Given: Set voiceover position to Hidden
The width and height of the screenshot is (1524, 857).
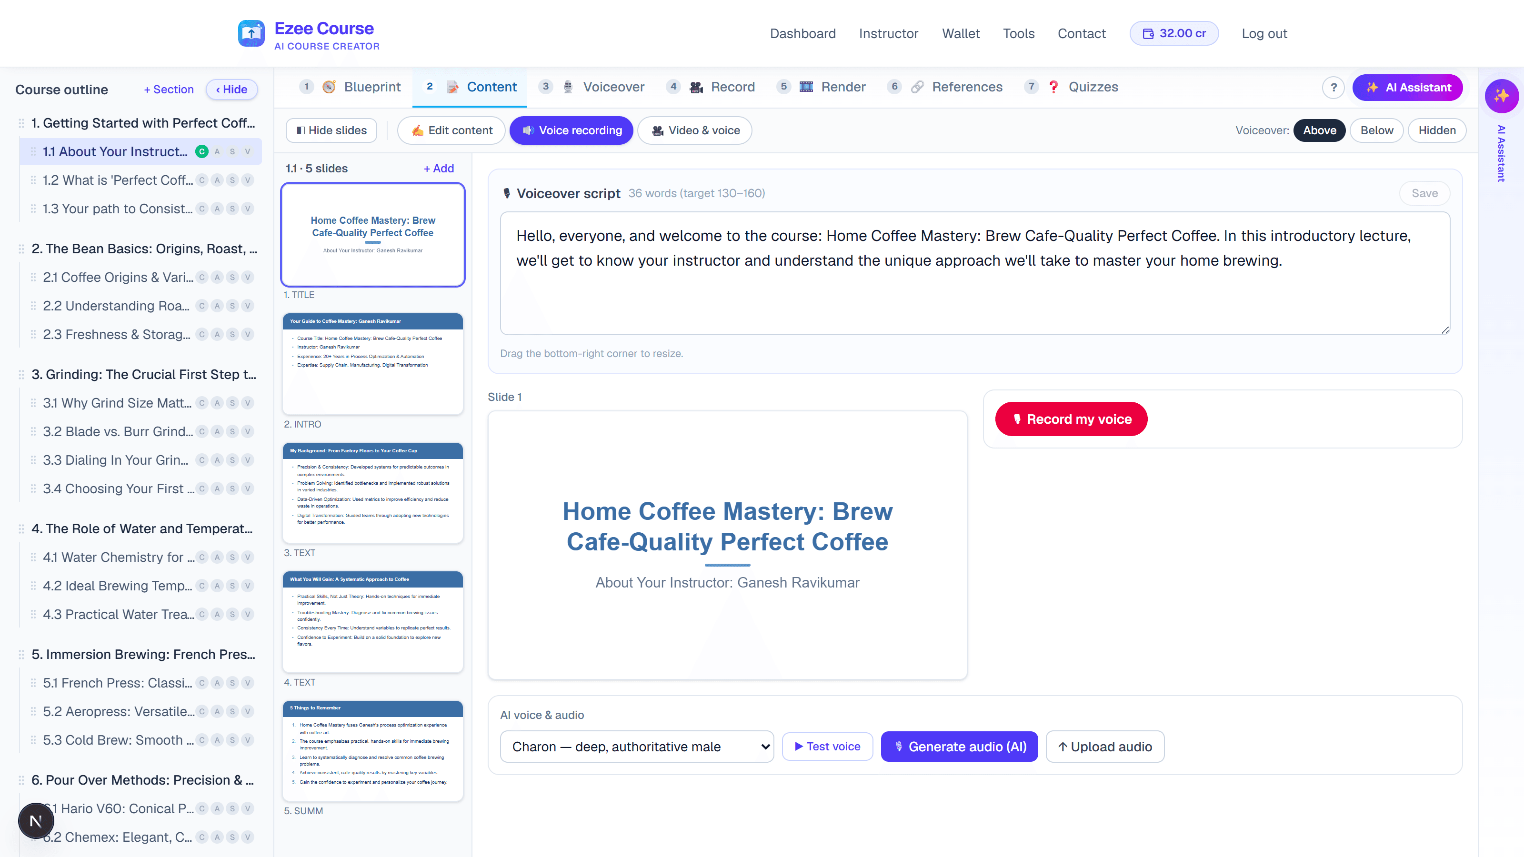Looking at the screenshot, I should (x=1437, y=130).
